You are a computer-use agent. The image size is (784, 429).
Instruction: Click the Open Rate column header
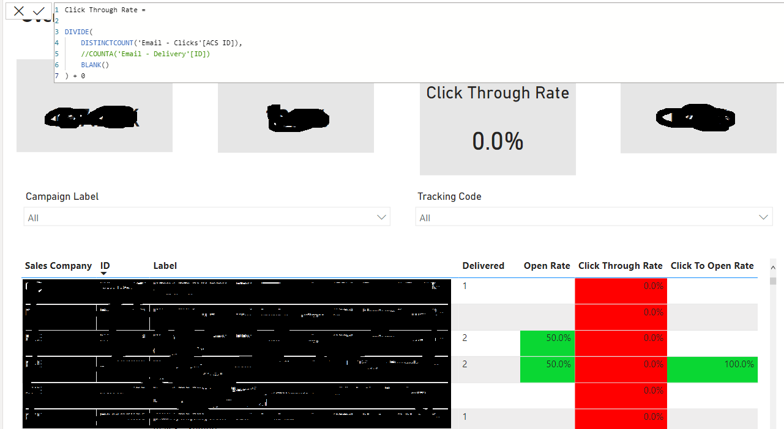pyautogui.click(x=547, y=266)
